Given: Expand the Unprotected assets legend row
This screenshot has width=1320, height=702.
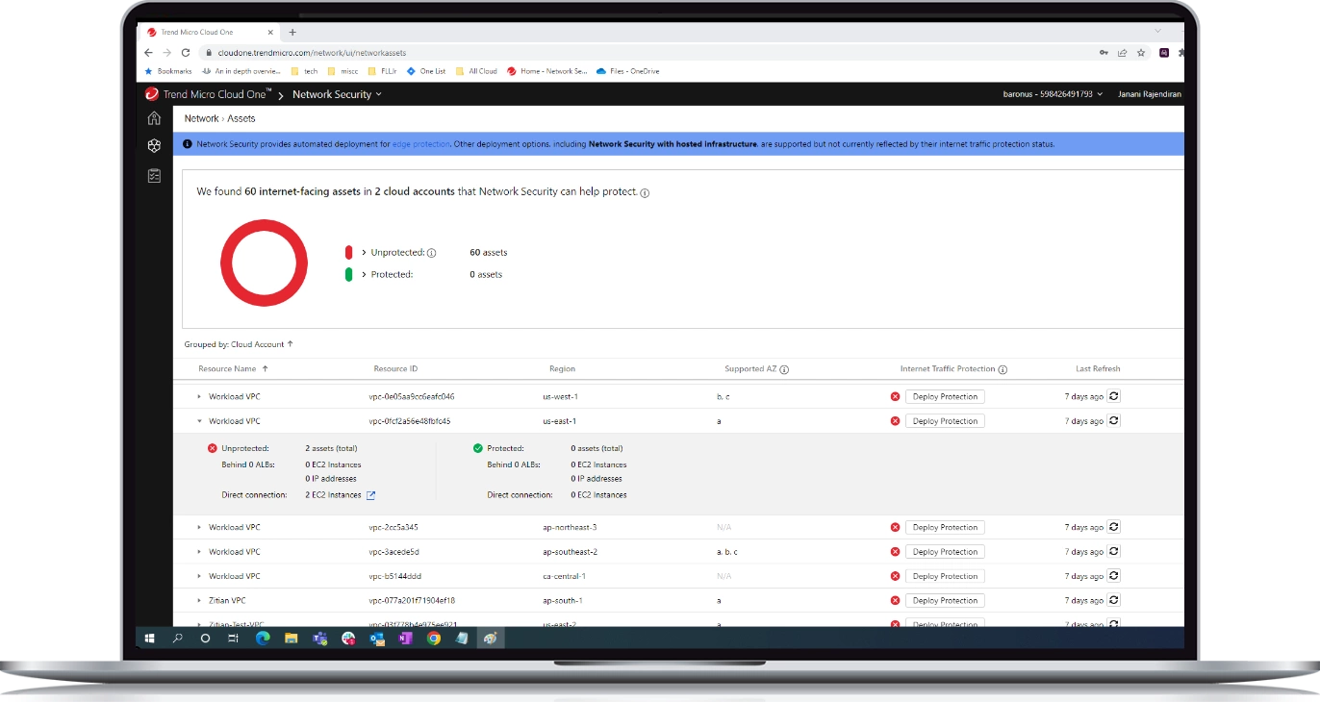Looking at the screenshot, I should 364,252.
